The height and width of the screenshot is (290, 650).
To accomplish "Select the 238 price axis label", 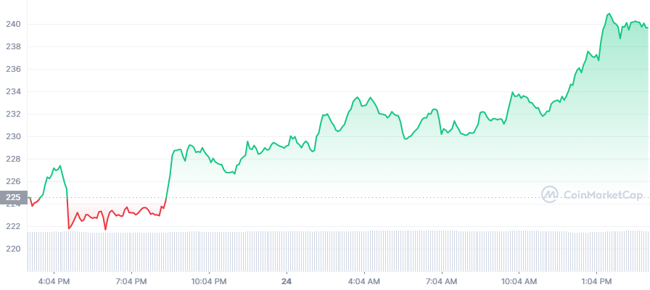I will click(13, 47).
